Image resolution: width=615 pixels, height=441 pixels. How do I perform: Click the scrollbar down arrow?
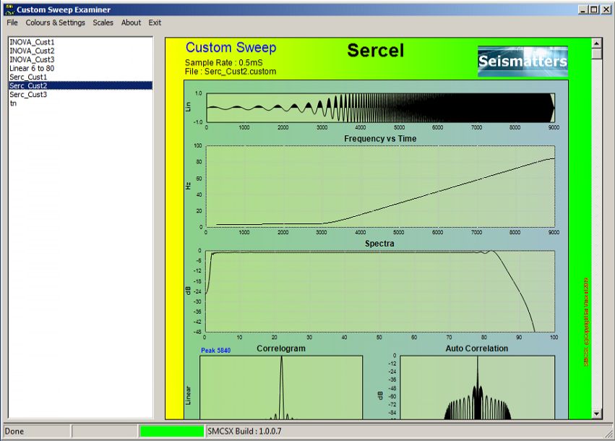tap(596, 414)
